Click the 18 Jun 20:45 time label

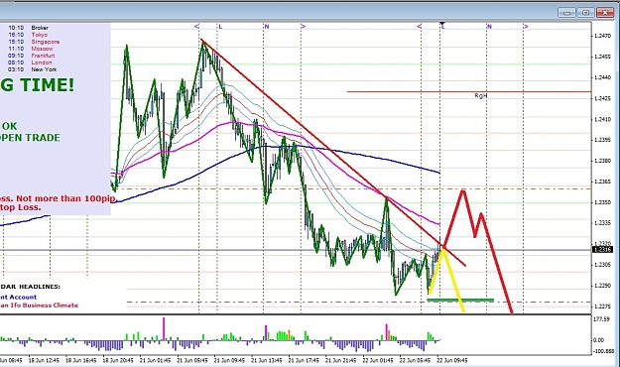coord(118,360)
